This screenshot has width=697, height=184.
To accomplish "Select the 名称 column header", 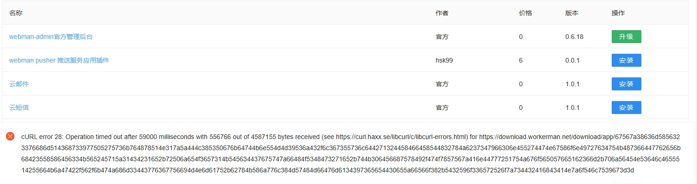I will (x=16, y=13).
